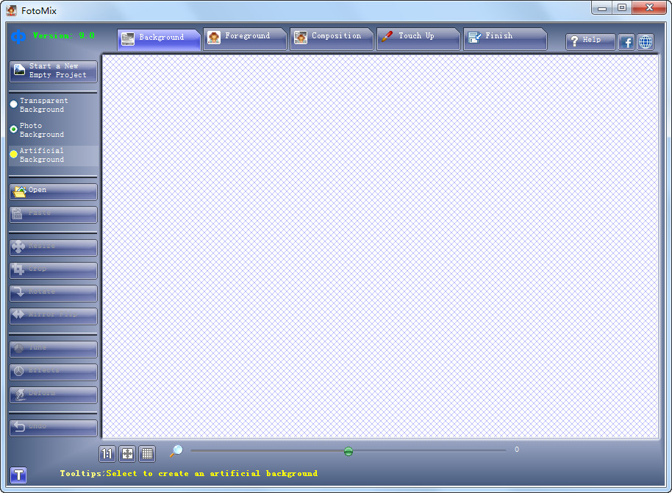
Task: Click the Resize tool button
Action: coord(53,247)
